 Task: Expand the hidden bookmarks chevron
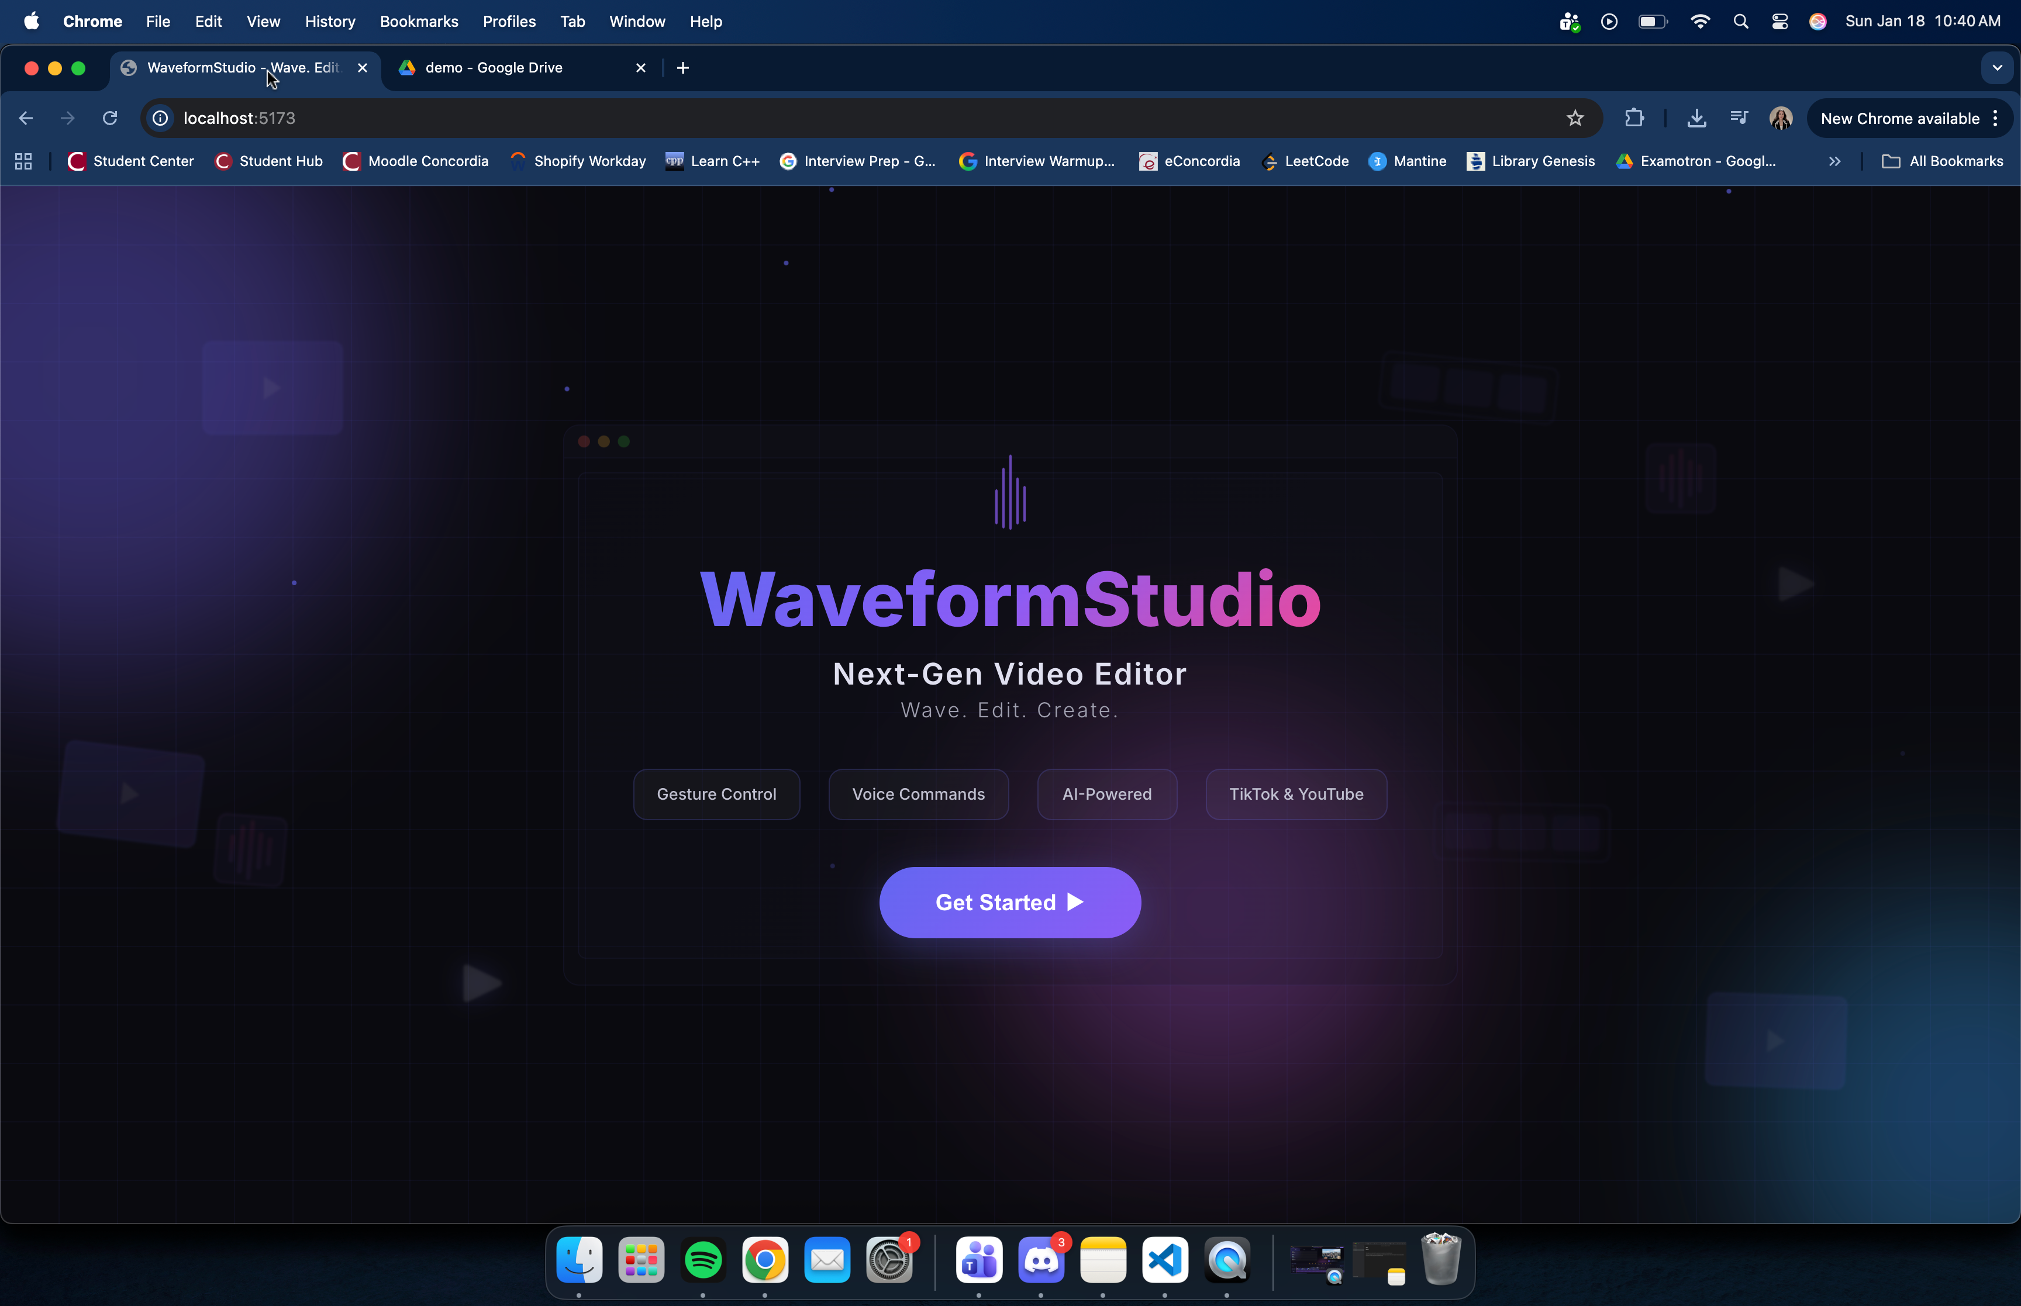tap(1834, 161)
